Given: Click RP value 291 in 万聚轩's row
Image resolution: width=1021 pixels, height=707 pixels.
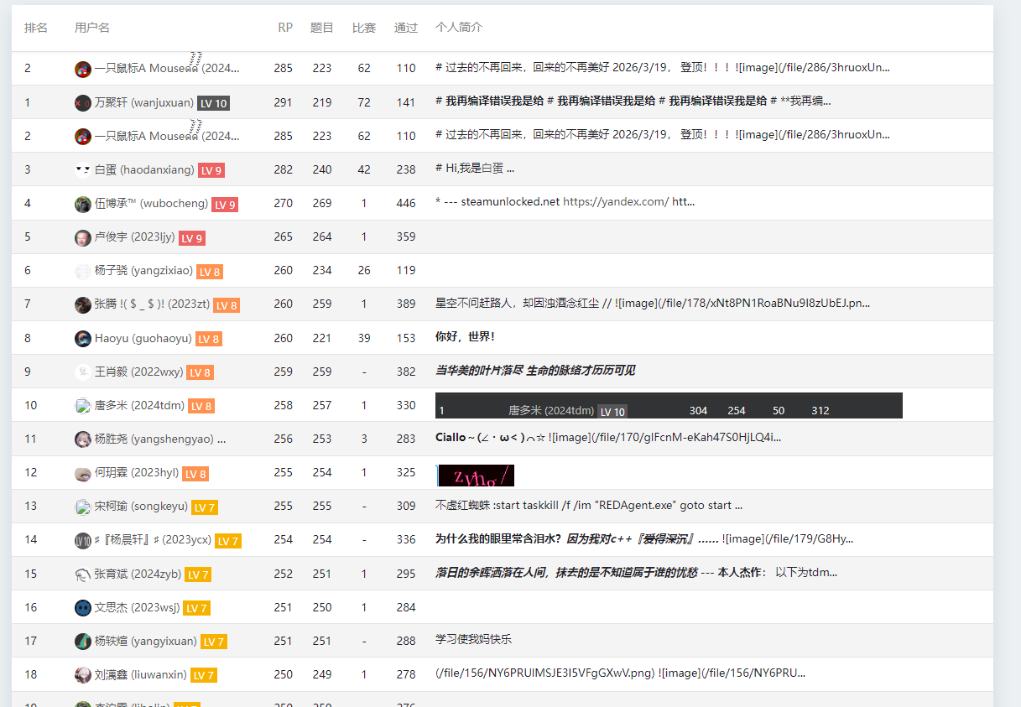Looking at the screenshot, I should (x=284, y=102).
